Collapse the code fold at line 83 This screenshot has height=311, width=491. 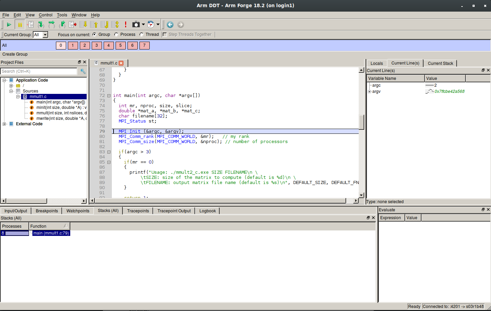[109, 152]
